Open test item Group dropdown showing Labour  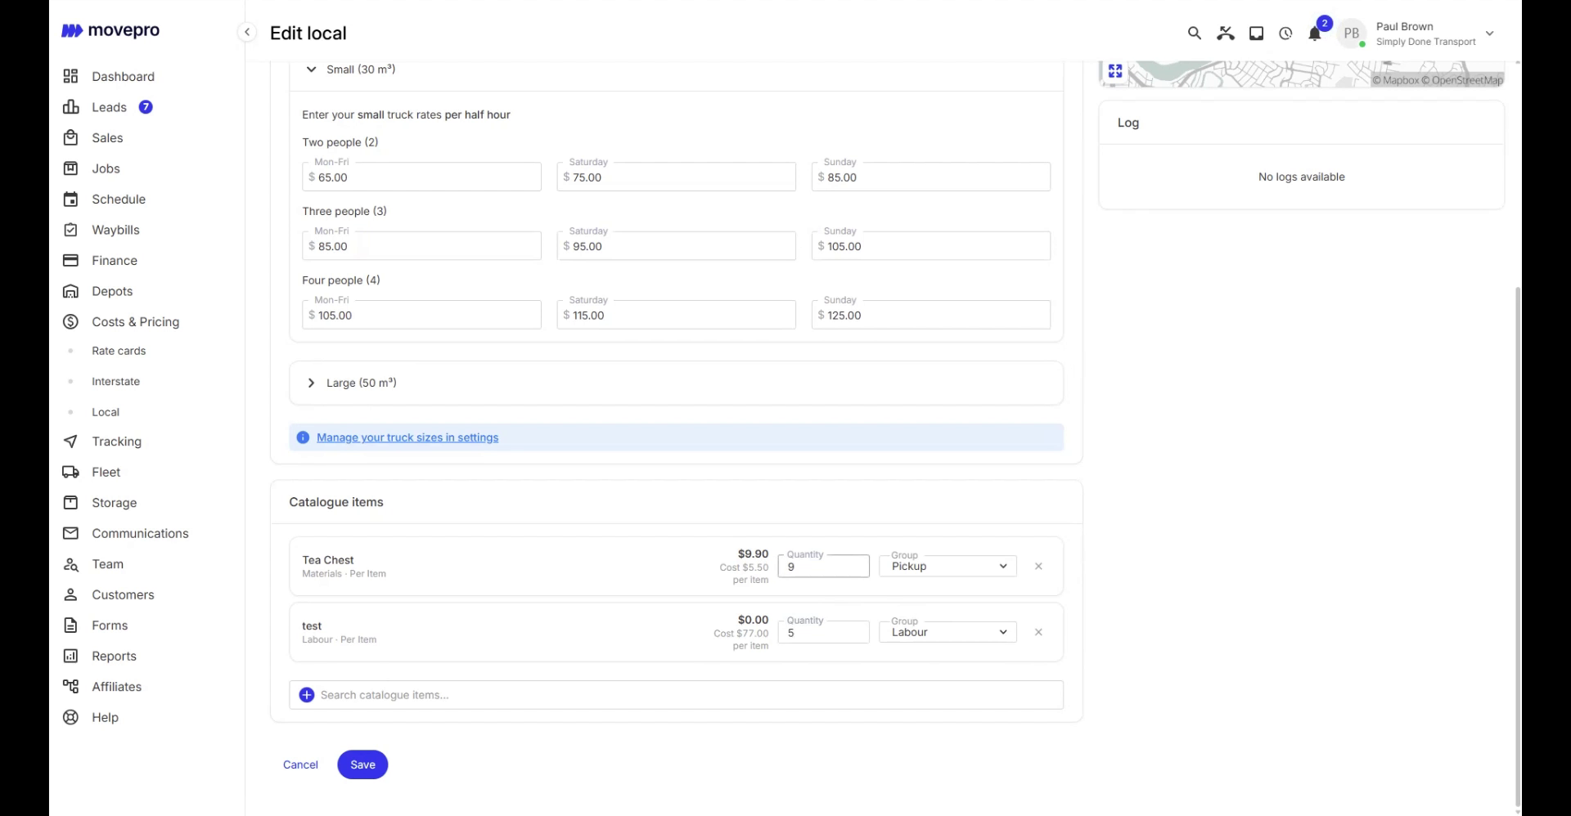[948, 632]
